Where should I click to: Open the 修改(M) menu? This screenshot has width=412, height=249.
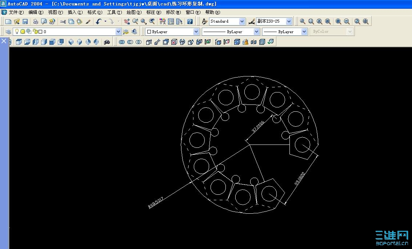(173, 12)
